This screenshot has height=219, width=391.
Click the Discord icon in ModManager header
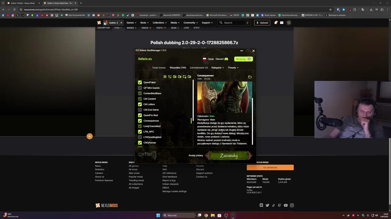[226, 59]
